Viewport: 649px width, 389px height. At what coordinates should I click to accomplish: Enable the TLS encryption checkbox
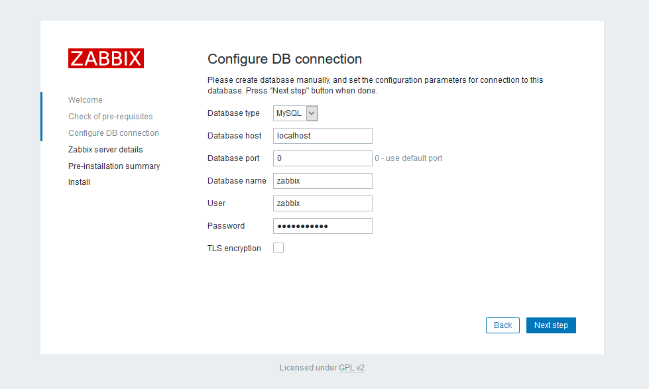(278, 248)
